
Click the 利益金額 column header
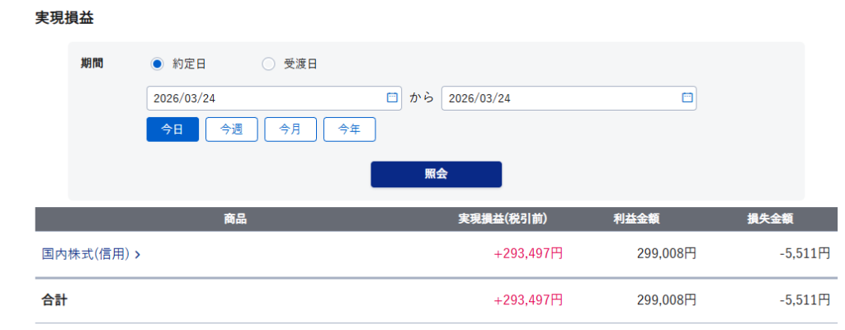tap(635, 219)
